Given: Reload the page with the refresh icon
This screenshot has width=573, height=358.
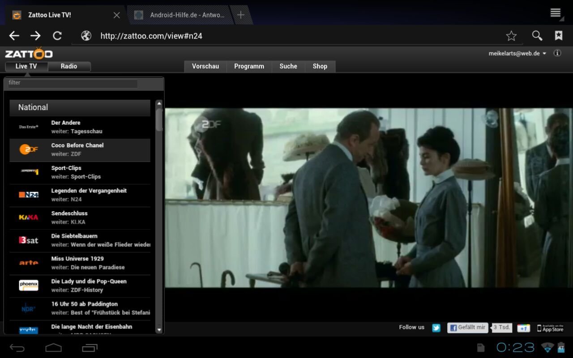Looking at the screenshot, I should coord(57,36).
